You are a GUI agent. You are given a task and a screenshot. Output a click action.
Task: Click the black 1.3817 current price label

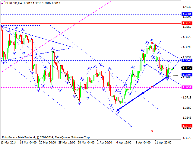[x=187, y=68]
